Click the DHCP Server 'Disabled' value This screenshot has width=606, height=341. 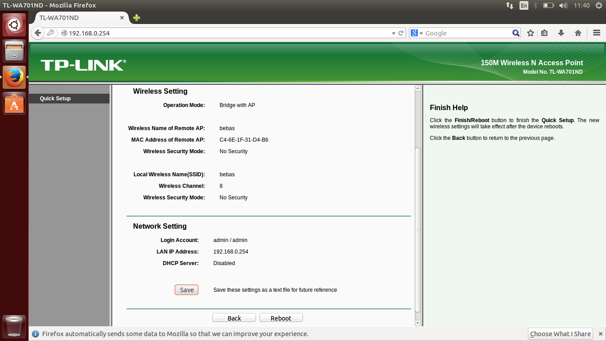224,263
